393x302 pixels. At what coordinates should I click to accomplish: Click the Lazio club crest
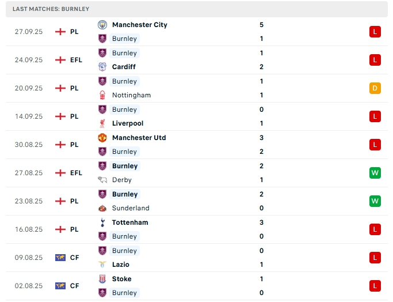102,265
